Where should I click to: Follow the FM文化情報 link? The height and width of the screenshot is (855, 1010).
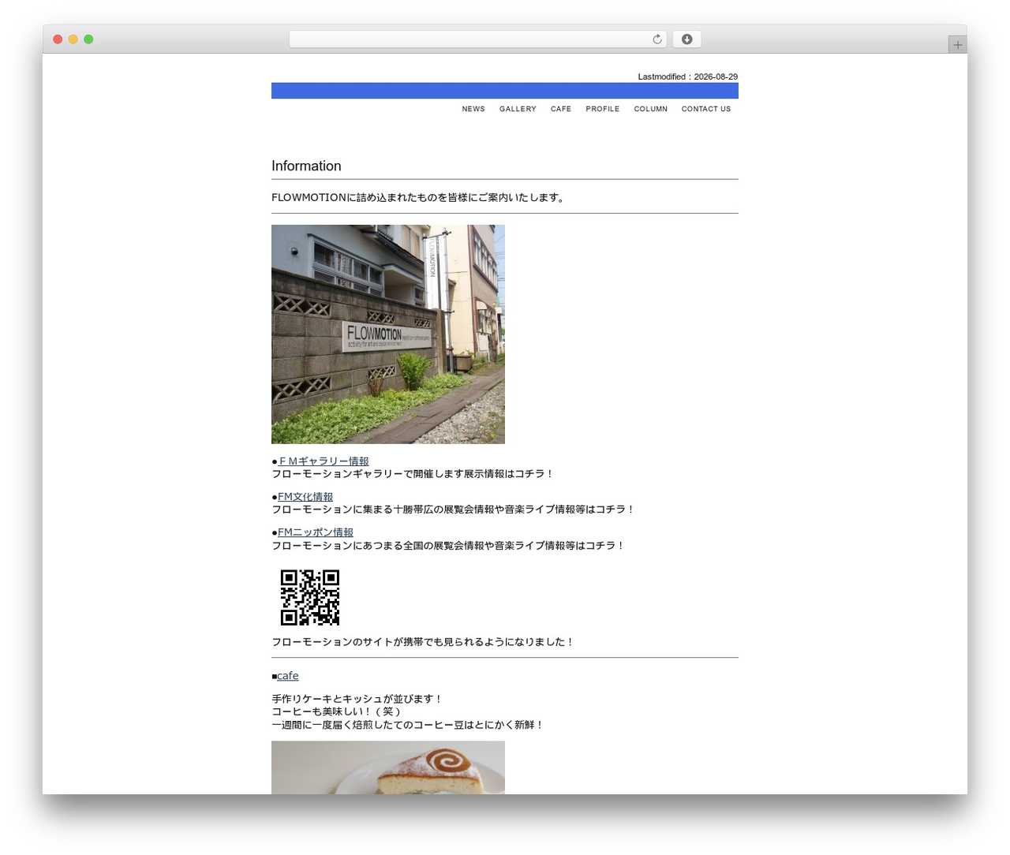305,497
